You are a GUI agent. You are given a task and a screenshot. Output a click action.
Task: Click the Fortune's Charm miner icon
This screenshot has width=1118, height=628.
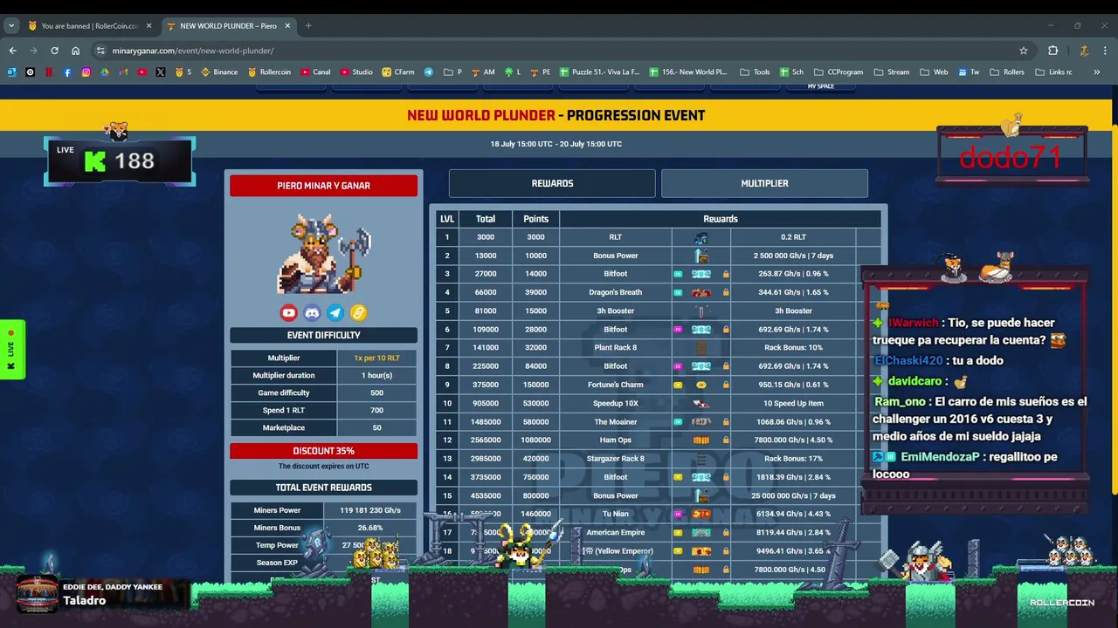[x=700, y=385]
